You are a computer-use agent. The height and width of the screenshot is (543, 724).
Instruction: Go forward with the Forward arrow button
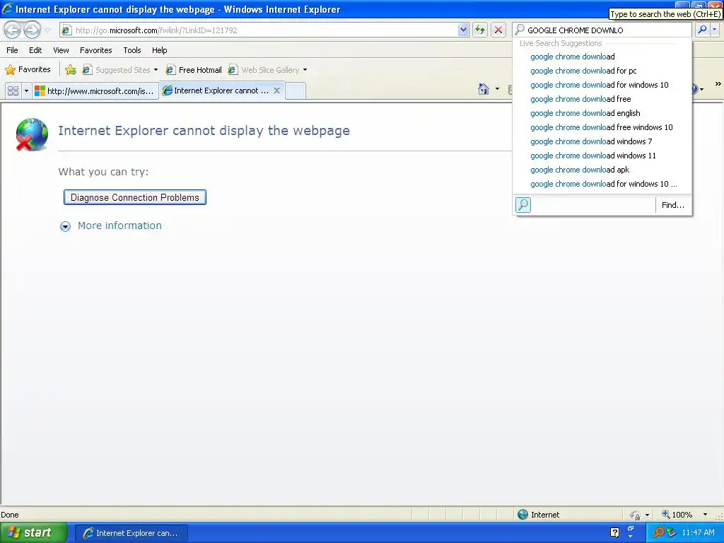[32, 30]
